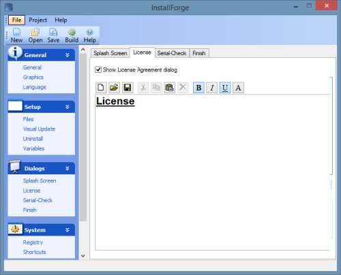341x275 pixels.
Task: Open Shortcuts link under System
Action: point(34,252)
